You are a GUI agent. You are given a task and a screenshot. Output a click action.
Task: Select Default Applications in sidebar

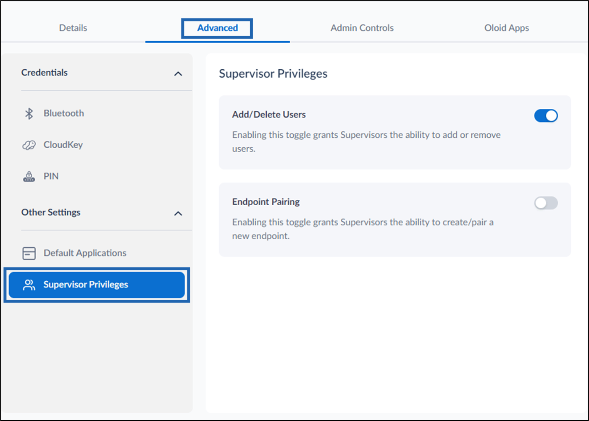pyautogui.click(x=97, y=253)
